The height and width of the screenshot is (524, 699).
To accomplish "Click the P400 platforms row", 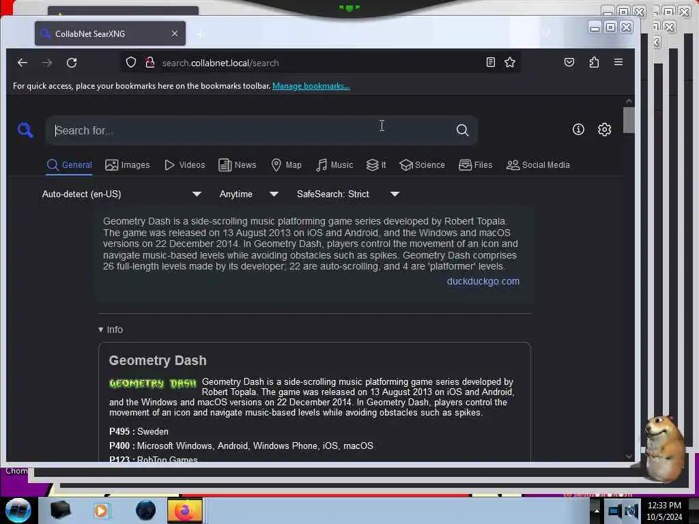I will (x=241, y=446).
